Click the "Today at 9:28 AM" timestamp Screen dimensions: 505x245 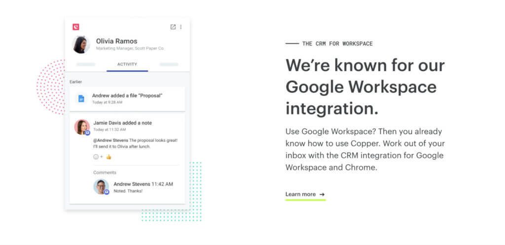click(107, 102)
